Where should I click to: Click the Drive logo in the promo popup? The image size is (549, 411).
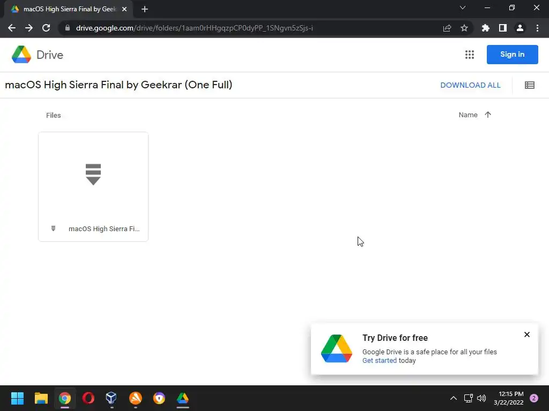point(337,348)
